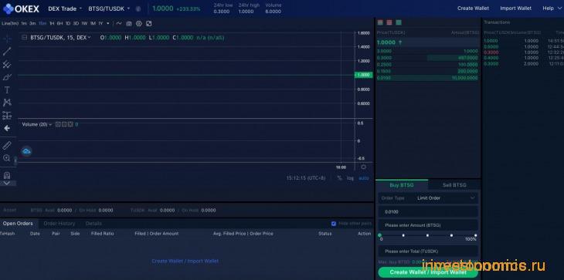Switch to the Details tab
The image size is (564, 280).
click(93, 224)
